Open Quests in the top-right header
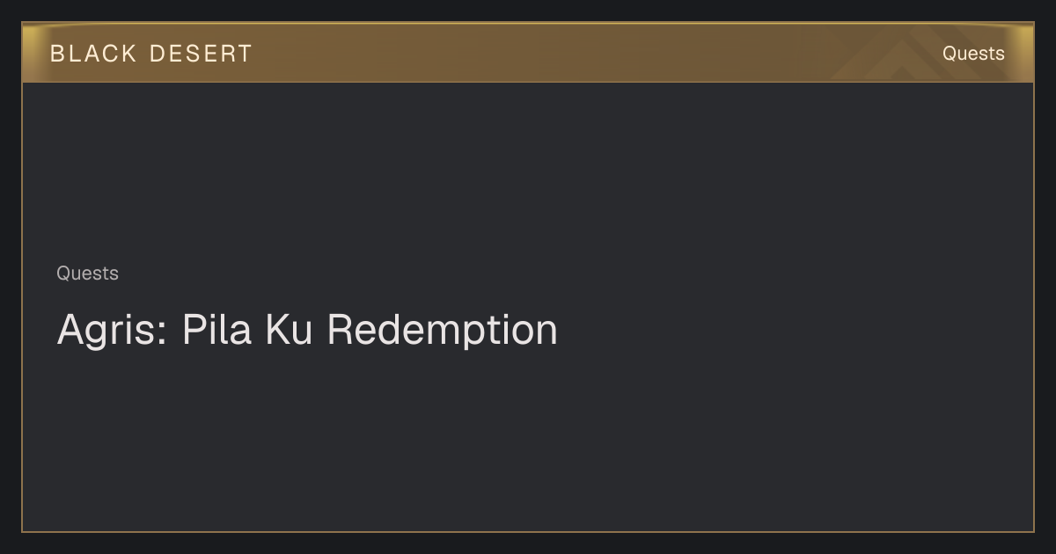This screenshot has width=1056, height=554. click(973, 54)
